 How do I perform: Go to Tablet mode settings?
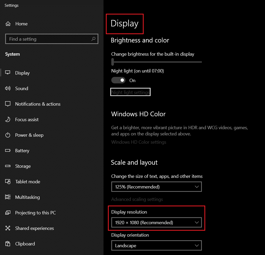point(27,182)
